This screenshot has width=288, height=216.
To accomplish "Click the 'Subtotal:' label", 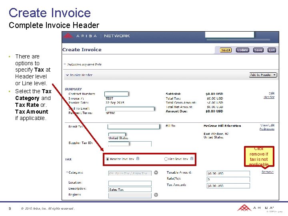I will pos(173,94).
